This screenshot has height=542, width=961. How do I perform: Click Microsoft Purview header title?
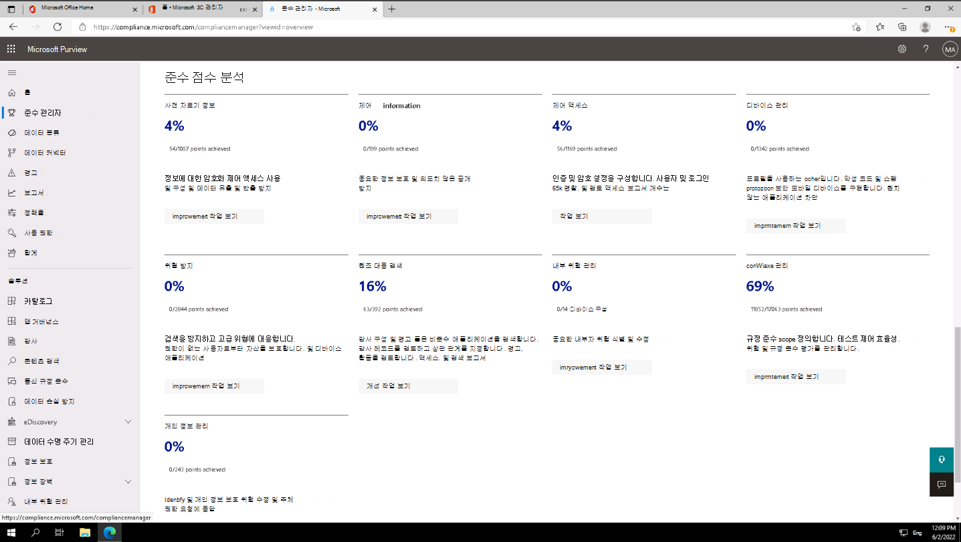pos(58,49)
